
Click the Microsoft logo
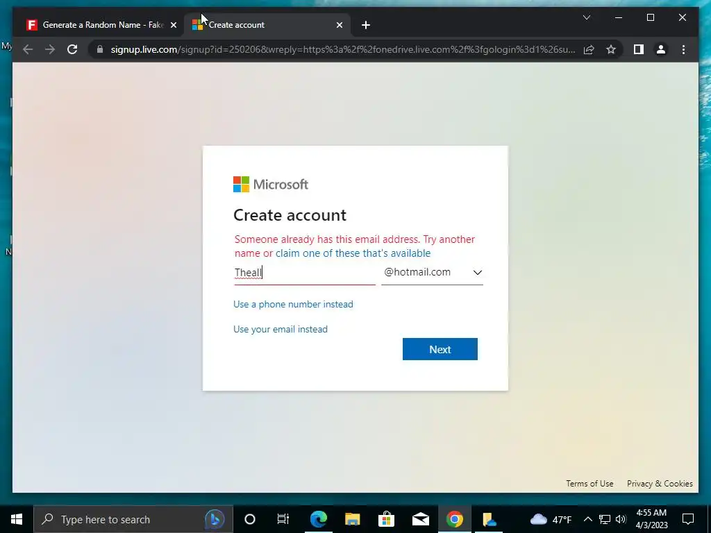[x=271, y=185]
